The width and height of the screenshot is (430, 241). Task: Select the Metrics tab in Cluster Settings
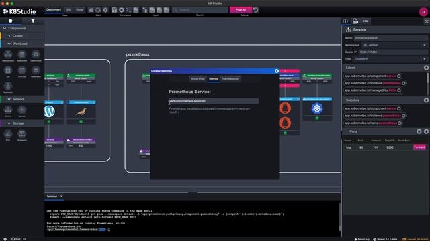pyautogui.click(x=214, y=79)
